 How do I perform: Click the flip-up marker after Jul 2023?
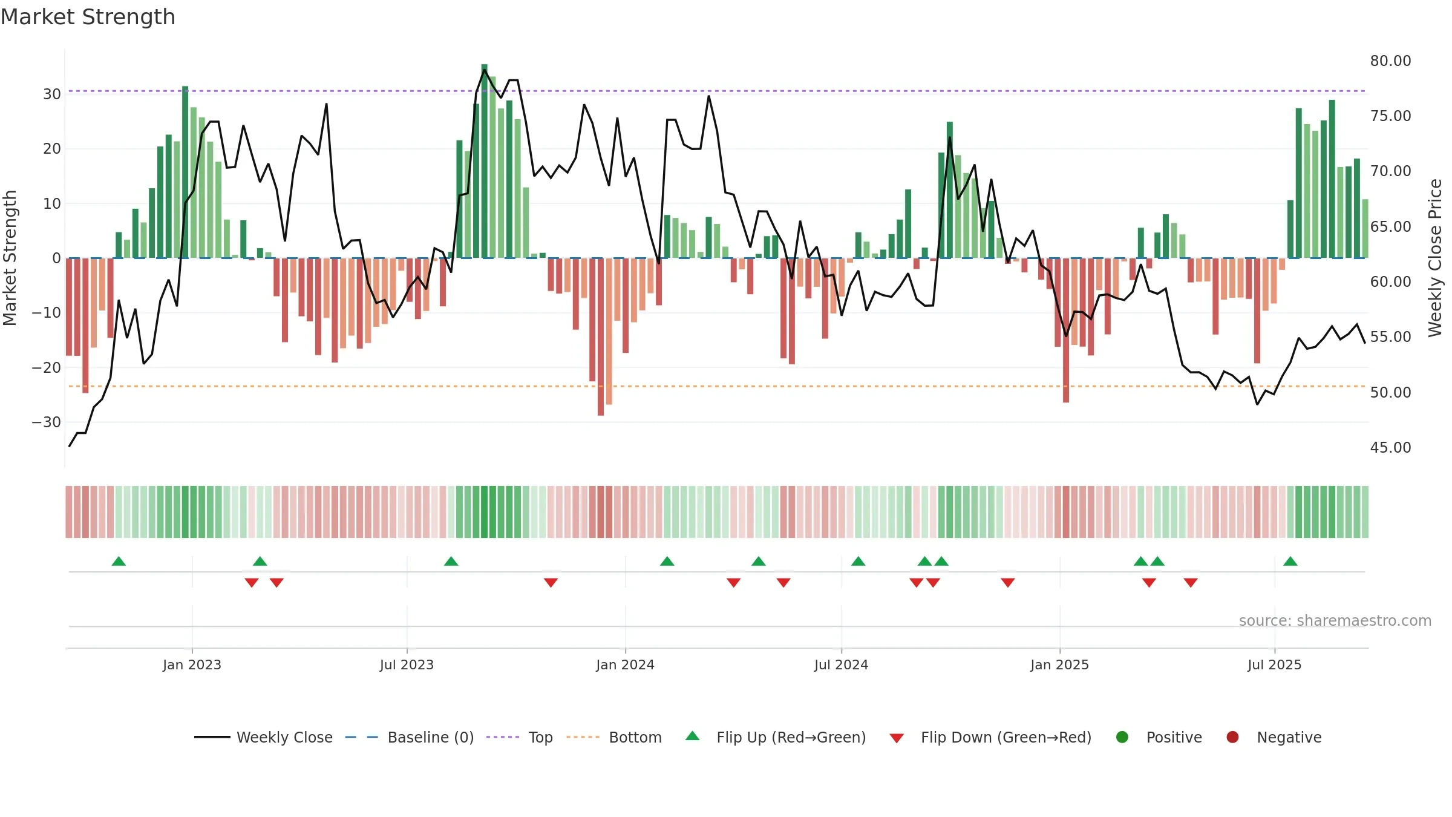pos(451,561)
